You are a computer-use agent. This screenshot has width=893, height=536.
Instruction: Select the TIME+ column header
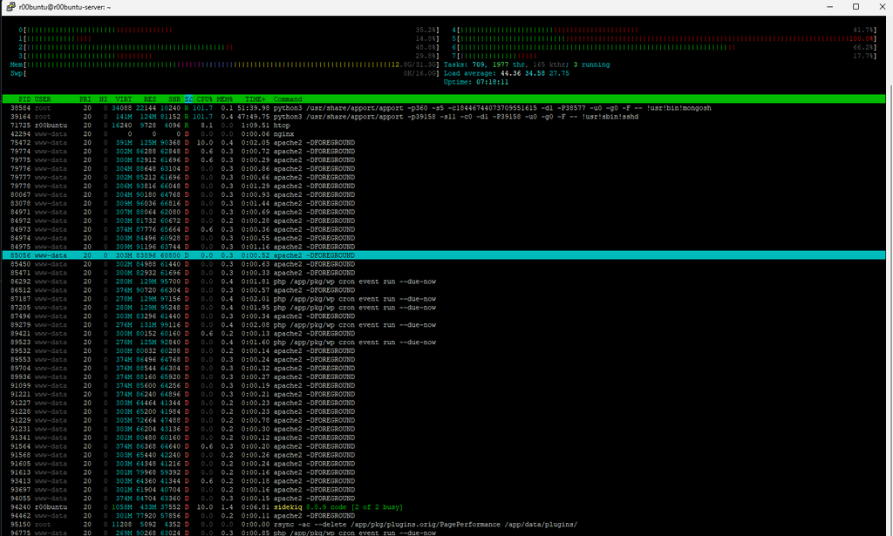[x=255, y=98]
